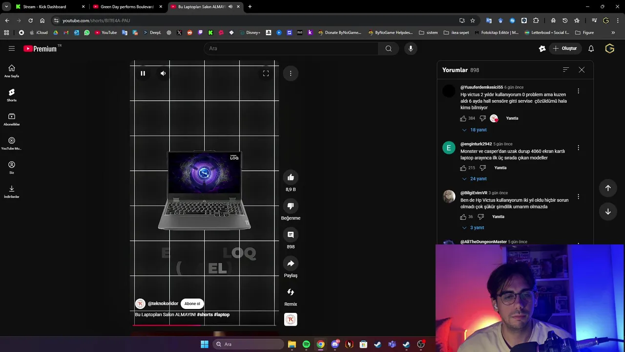Open İndirilenler in the sidebar
The width and height of the screenshot is (625, 352).
point(12,192)
